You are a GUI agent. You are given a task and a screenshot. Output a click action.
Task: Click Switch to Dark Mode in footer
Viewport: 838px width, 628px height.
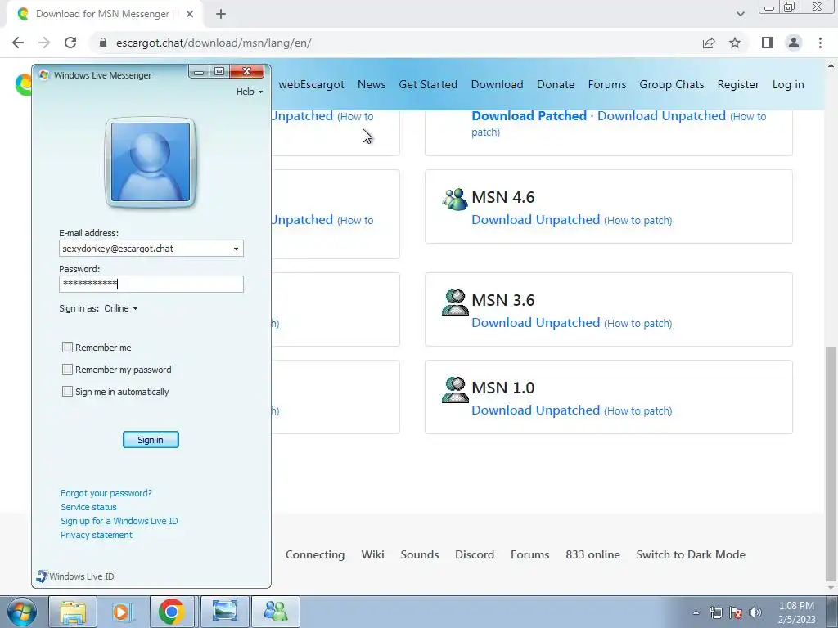tap(691, 554)
